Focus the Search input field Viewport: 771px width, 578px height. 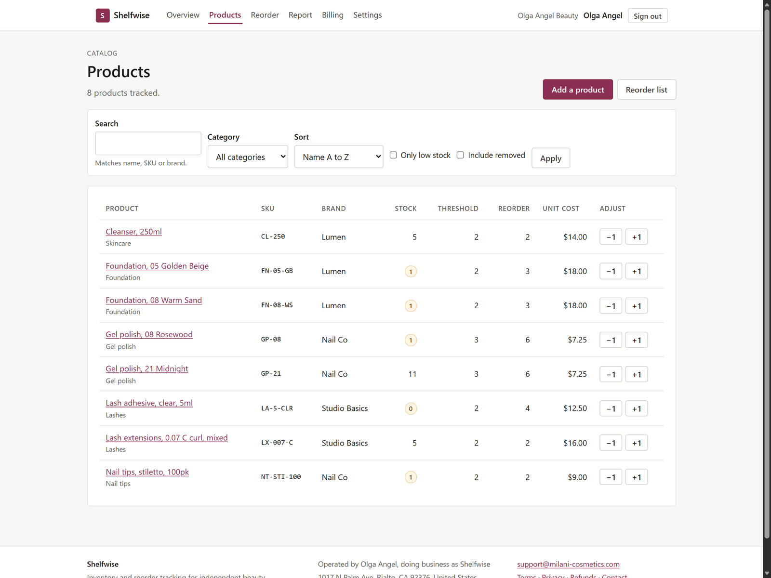coord(148,144)
